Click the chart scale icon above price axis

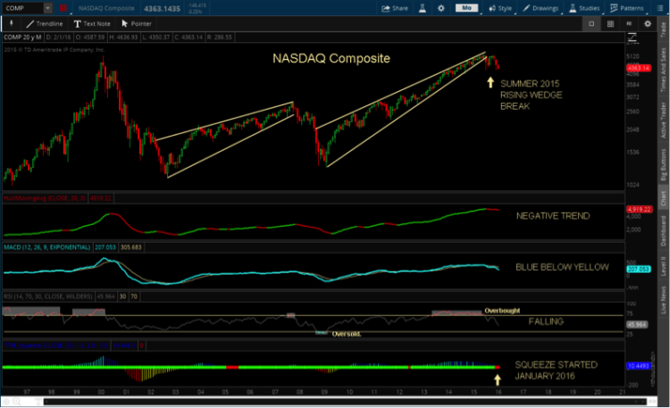pyautogui.click(x=632, y=37)
